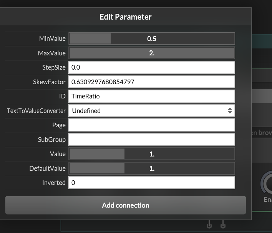Click the empty SubGroup input field
Image resolution: width=272 pixels, height=233 pixels.
[x=151, y=140]
